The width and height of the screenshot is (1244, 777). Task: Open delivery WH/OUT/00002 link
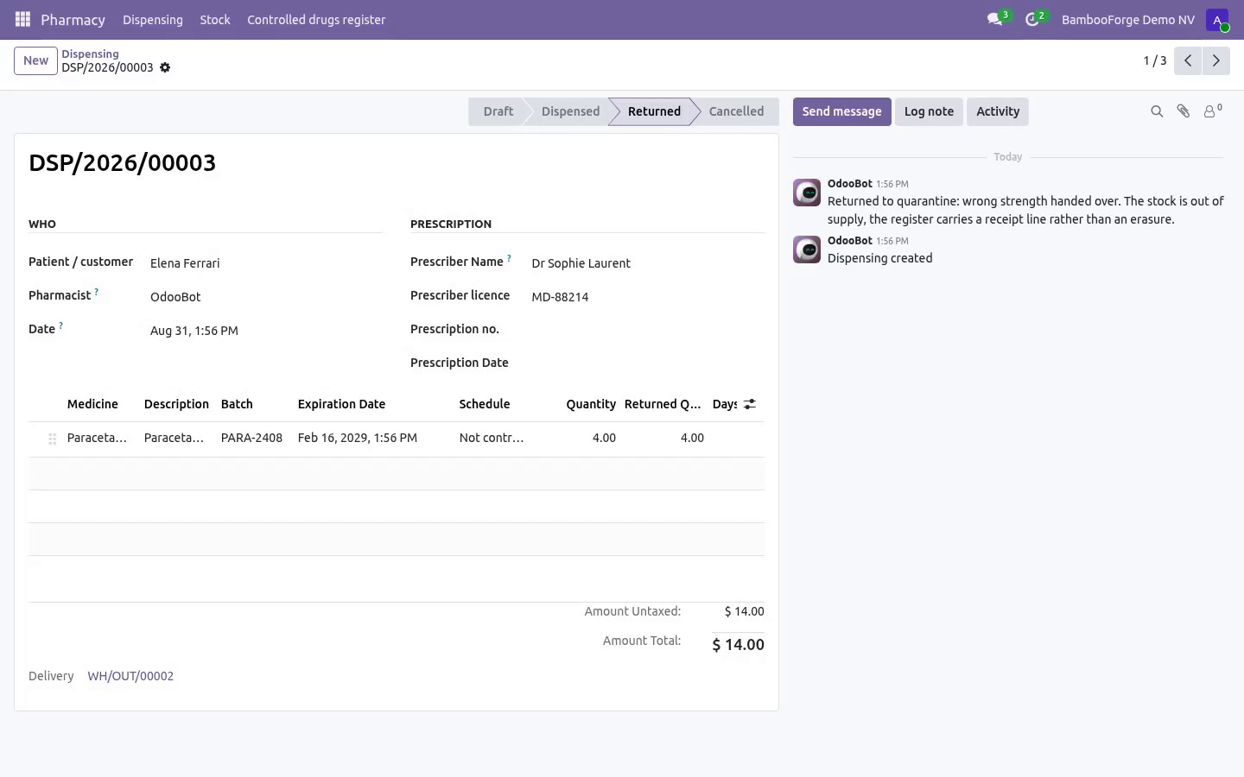point(130,676)
